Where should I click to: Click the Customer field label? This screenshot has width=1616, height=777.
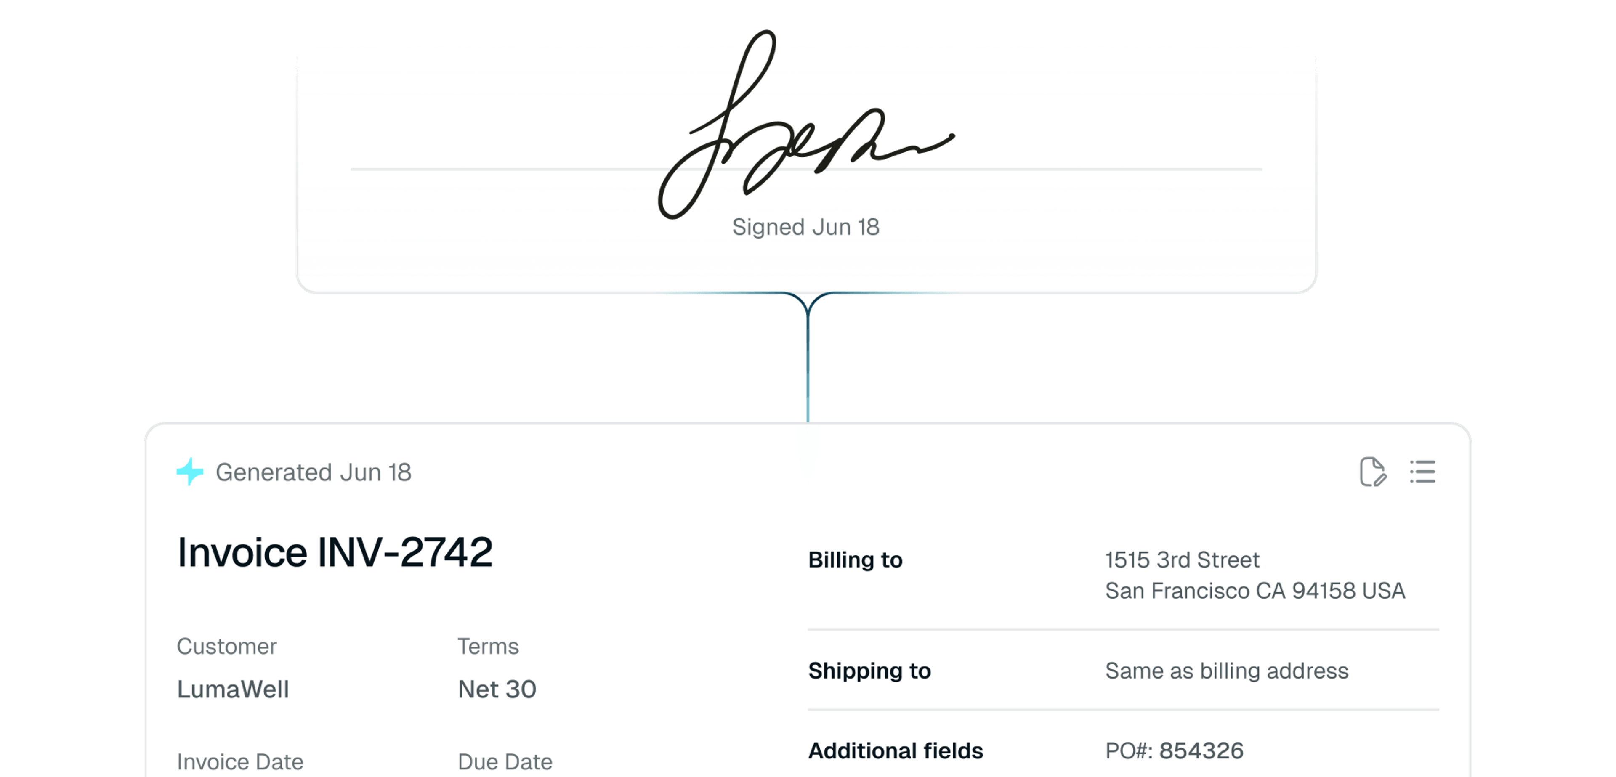click(226, 647)
